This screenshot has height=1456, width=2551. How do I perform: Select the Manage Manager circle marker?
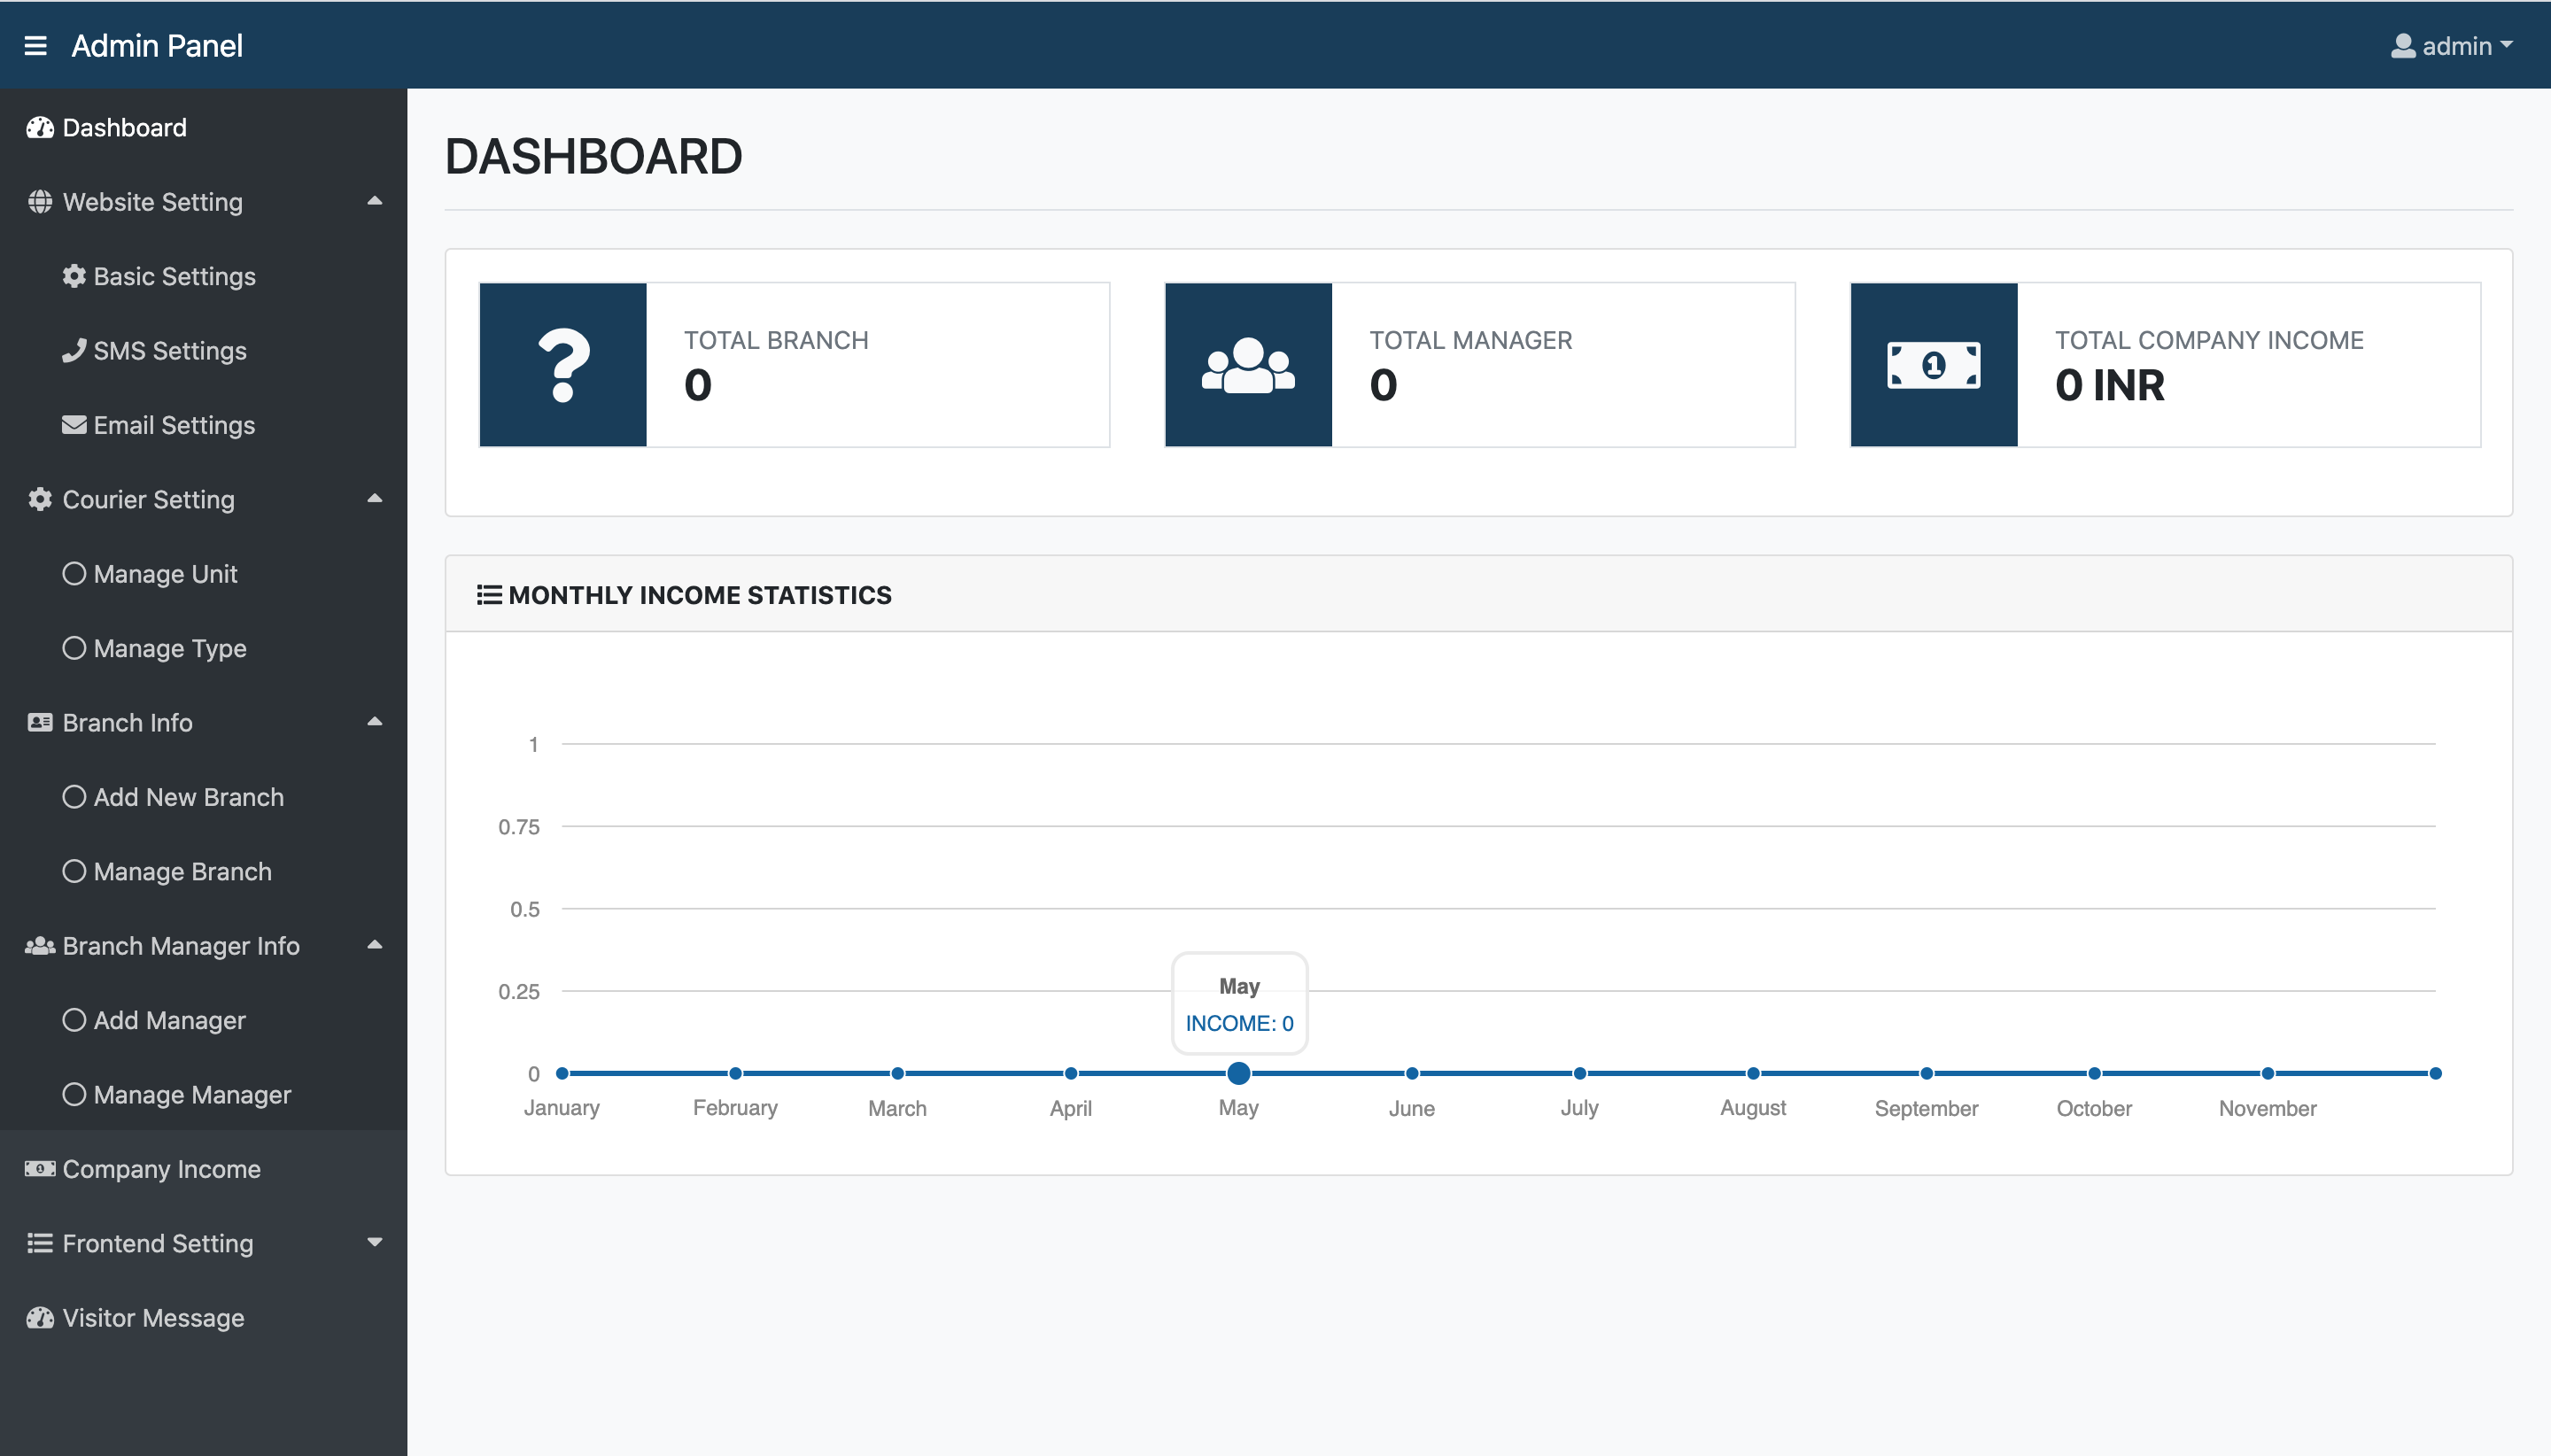tap(74, 1094)
